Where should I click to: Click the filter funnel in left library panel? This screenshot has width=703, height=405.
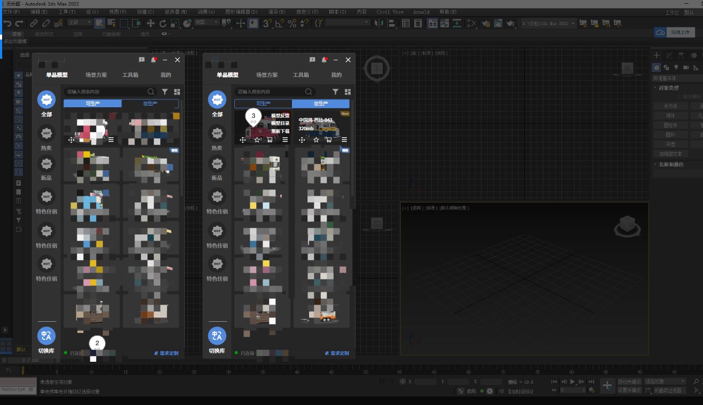pyautogui.click(x=165, y=92)
